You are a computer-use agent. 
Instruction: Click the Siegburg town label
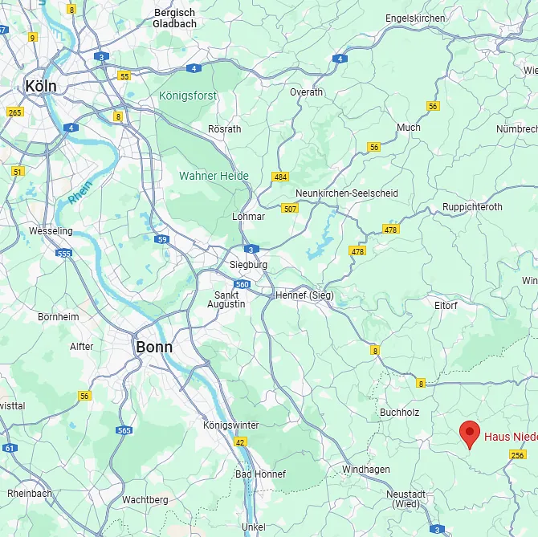(x=248, y=265)
